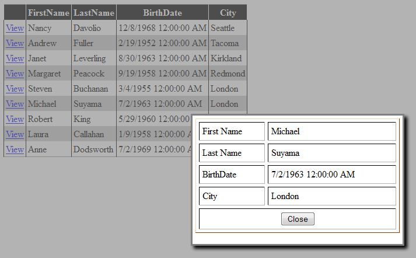Click the BirthDate column header
Screen dimensions: 416x258
pos(162,12)
